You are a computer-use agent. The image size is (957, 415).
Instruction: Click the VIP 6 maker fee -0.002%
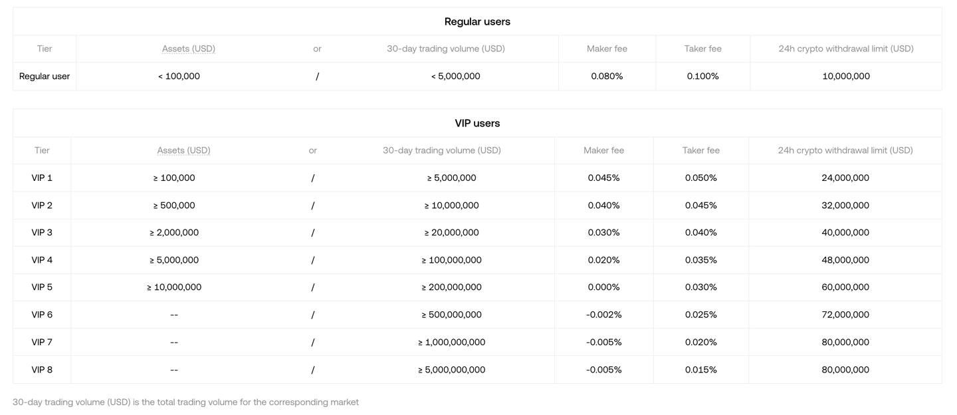[603, 315]
